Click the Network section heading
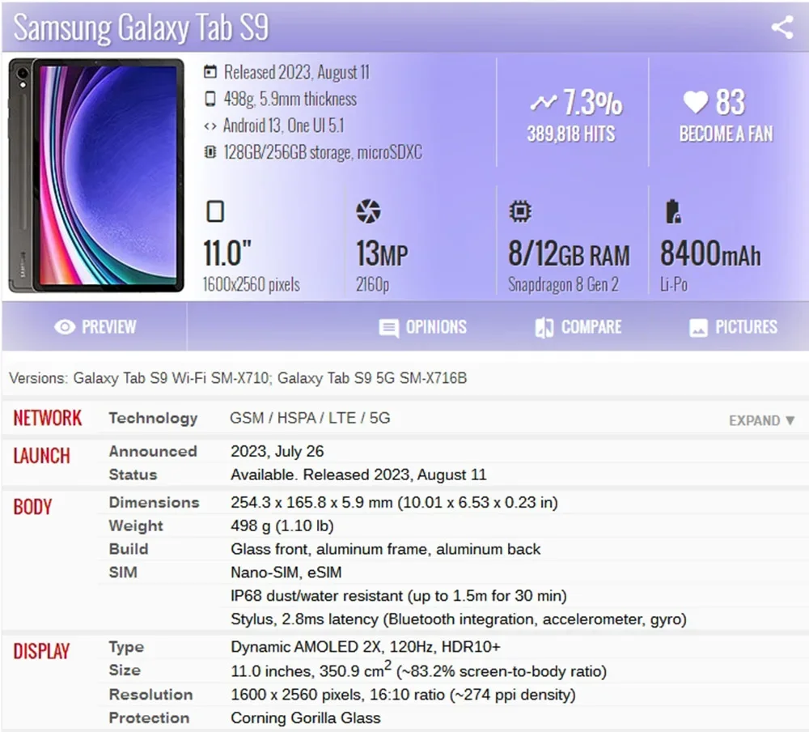 pos(48,419)
